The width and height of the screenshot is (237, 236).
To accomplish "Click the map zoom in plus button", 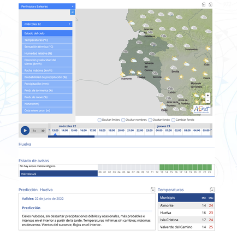I will [x=208, y=96].
